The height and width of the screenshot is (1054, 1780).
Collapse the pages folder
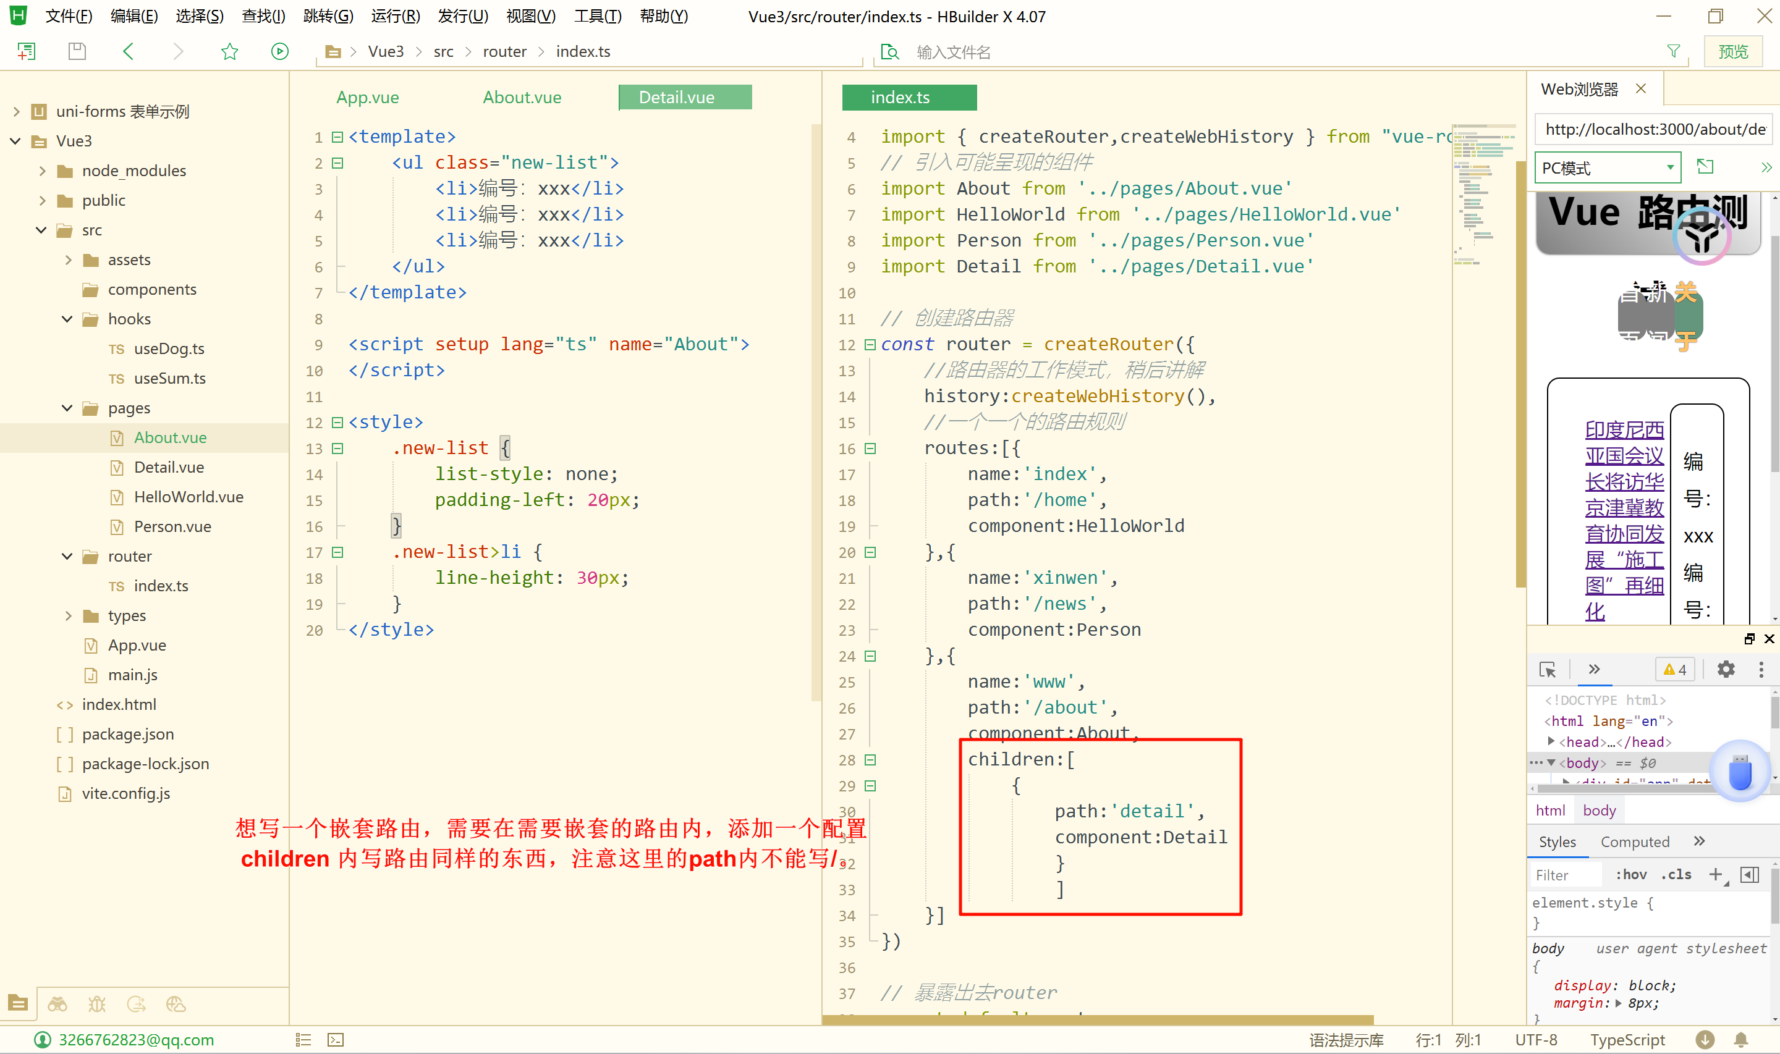tap(67, 408)
